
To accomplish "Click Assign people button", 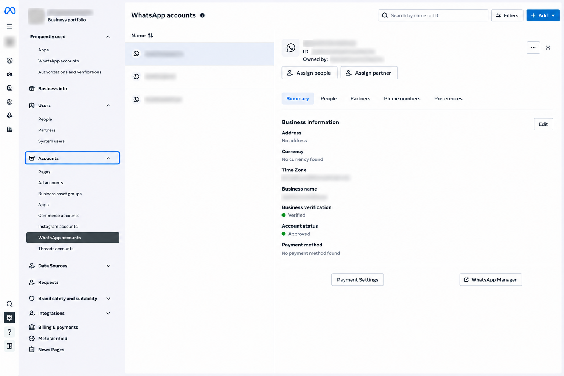I will (309, 73).
